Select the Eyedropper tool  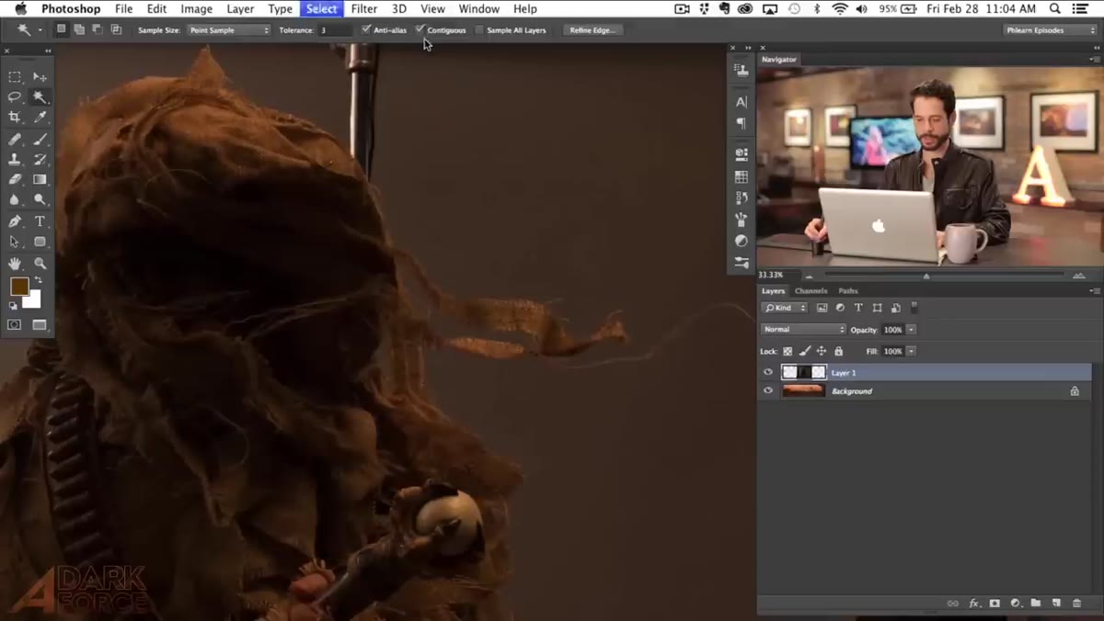(40, 118)
